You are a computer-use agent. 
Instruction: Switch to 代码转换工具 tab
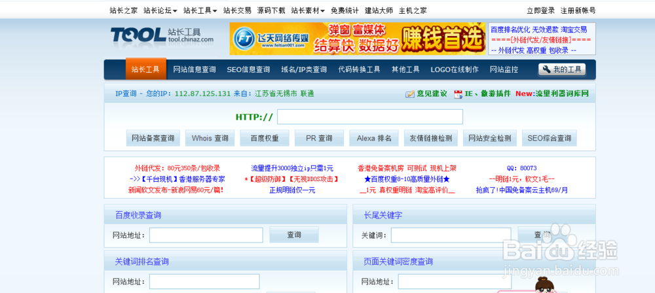[x=359, y=70]
